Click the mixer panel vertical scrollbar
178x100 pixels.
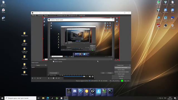pos(95,77)
